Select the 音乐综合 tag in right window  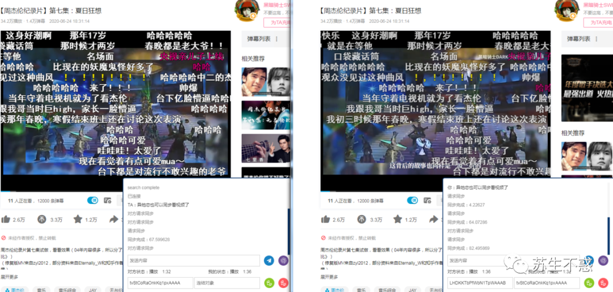387,290
